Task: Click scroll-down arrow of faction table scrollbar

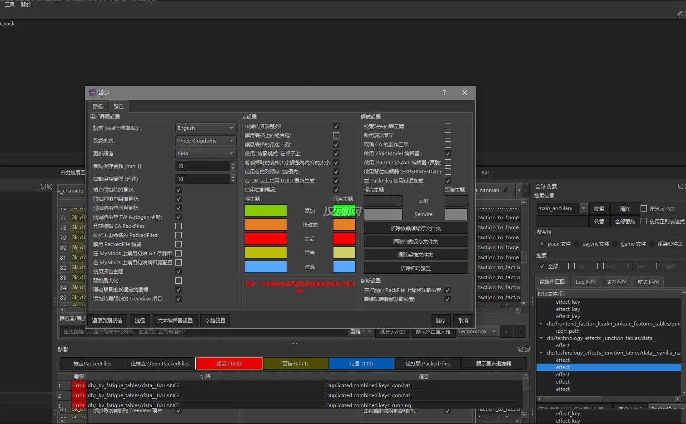Action: [x=524, y=303]
